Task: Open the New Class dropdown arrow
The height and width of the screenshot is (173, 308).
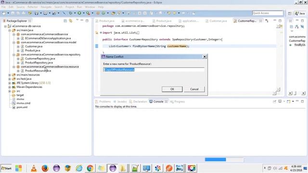Action: tap(108, 13)
